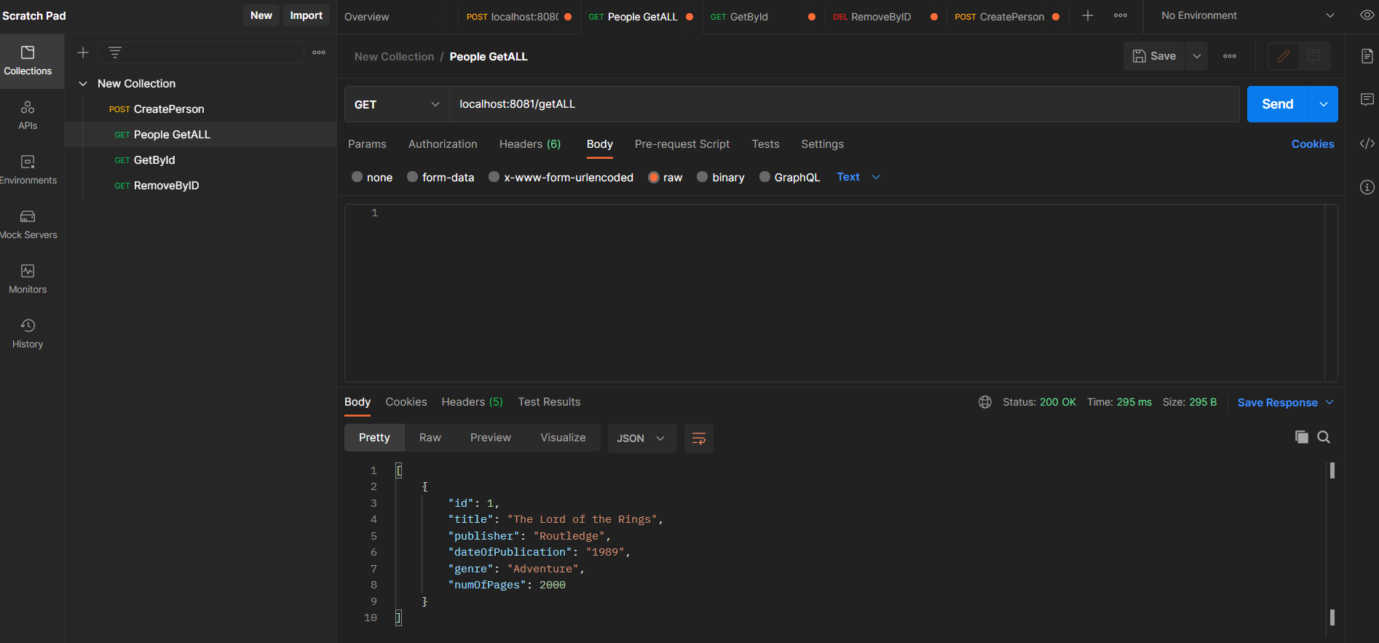
Task: Click the environment quick look eye icon
Action: click(x=1367, y=15)
